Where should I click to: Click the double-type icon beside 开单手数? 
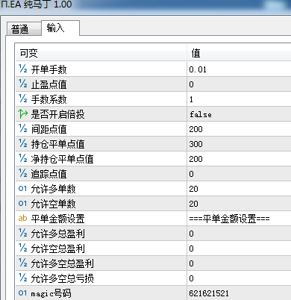(x=23, y=69)
